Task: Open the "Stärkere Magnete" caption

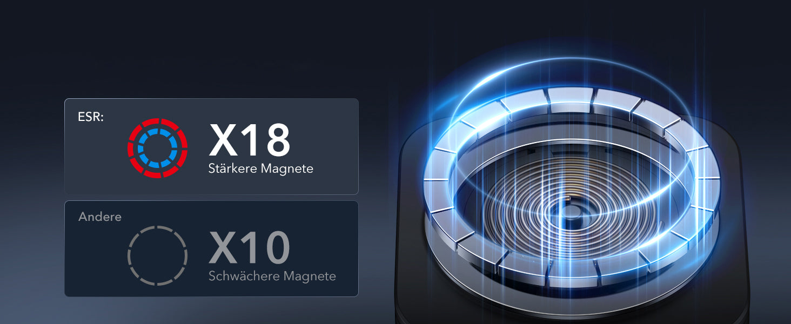Action: click(260, 168)
